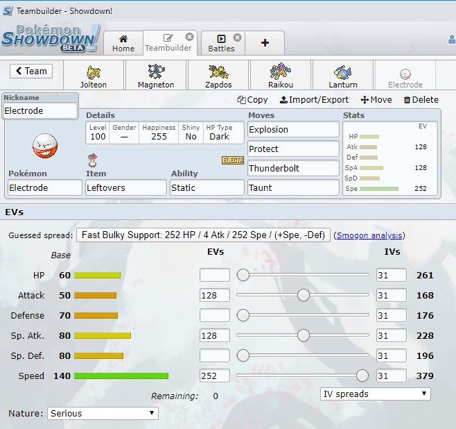The width and height of the screenshot is (456, 429).
Task: Switch to the Battles tab
Action: click(221, 43)
